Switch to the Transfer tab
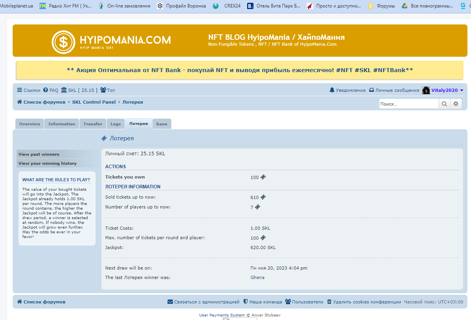The image size is (471, 320). click(93, 124)
